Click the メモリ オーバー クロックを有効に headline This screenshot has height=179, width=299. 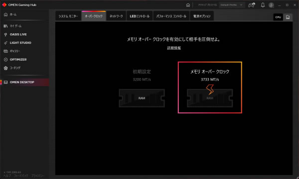[x=174, y=39]
